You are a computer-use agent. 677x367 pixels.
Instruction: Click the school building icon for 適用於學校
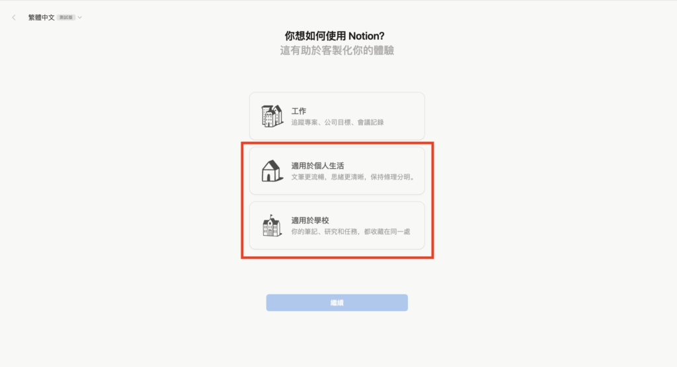tap(272, 226)
